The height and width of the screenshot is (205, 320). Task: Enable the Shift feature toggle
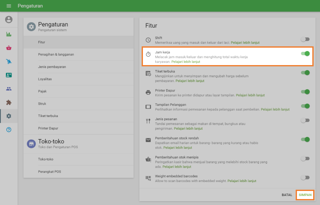tap(305, 39)
